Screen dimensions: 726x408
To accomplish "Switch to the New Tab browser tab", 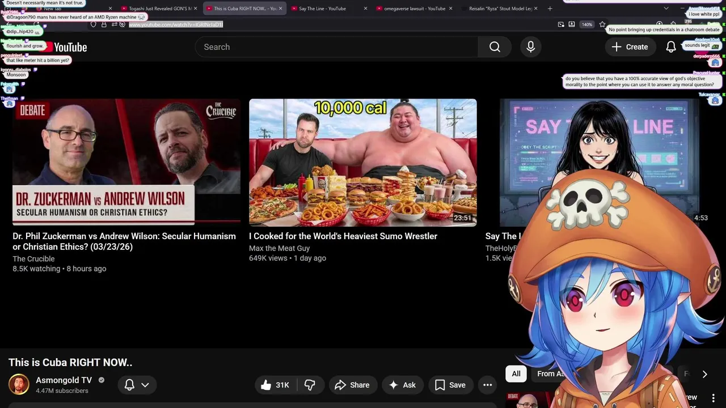I will (x=74, y=8).
